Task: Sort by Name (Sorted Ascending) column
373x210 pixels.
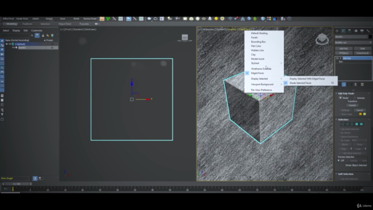Action: (17, 40)
